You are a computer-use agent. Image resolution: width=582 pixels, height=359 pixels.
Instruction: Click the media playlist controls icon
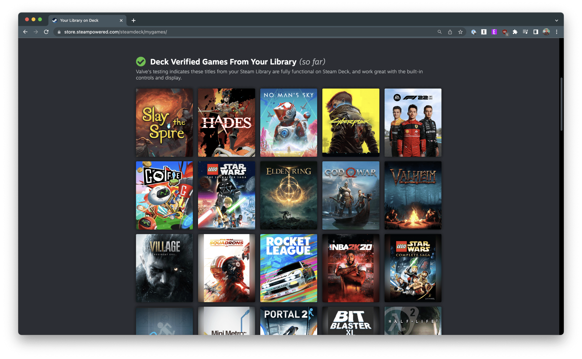pyautogui.click(x=525, y=32)
